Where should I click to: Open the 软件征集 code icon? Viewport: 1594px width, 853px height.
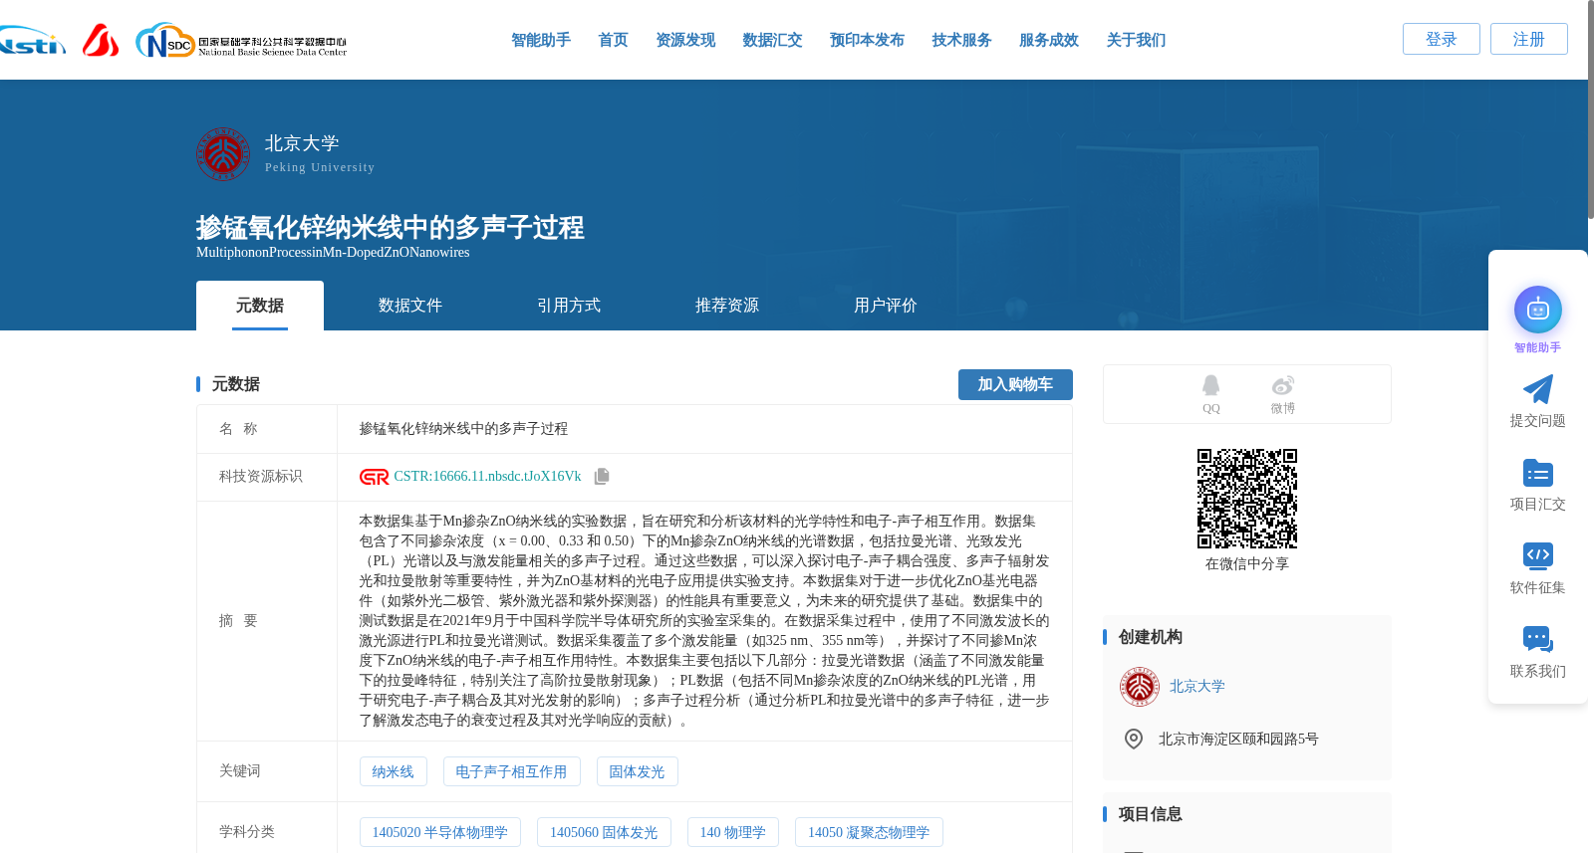1537,555
